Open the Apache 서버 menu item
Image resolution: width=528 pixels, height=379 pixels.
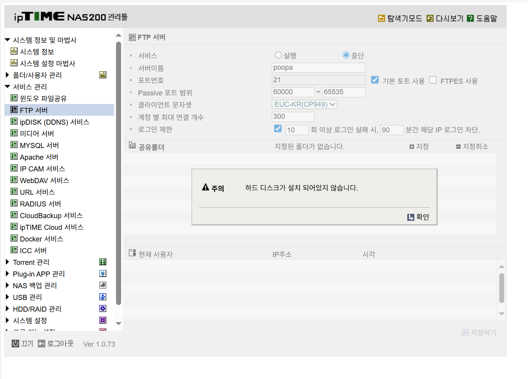tap(39, 157)
